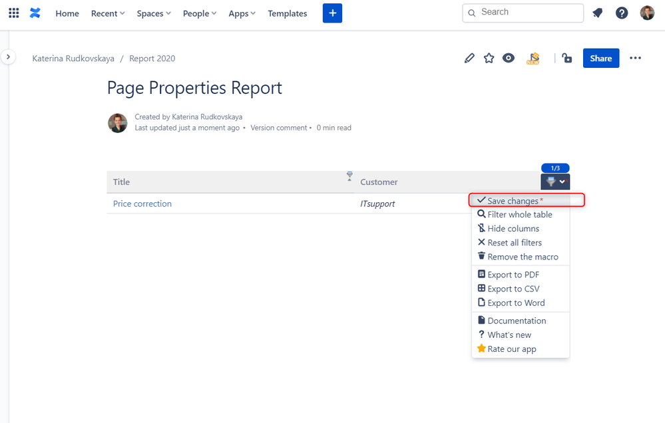Viewport: 665px width, 423px height.
Task: Expand the left sidebar arrow
Action: [8, 57]
